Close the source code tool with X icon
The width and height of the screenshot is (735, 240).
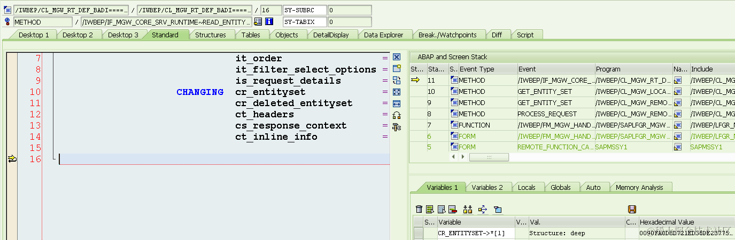point(397,57)
